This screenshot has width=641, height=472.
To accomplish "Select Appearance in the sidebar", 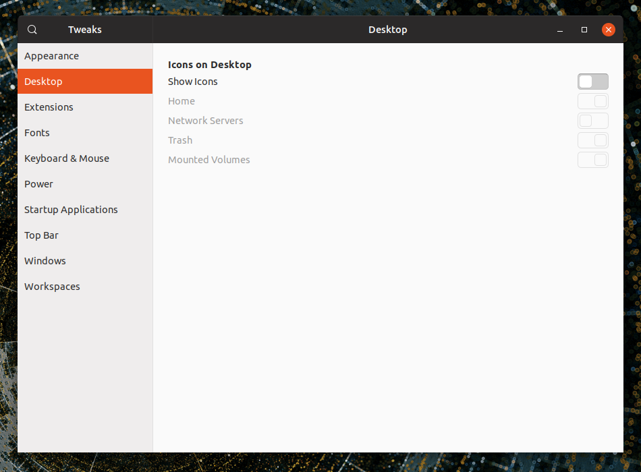I will (85, 56).
